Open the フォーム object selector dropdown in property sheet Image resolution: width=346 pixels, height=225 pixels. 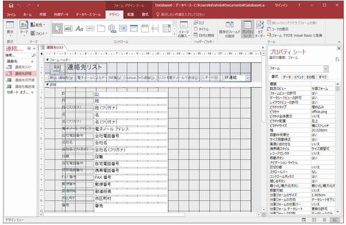(x=326, y=69)
